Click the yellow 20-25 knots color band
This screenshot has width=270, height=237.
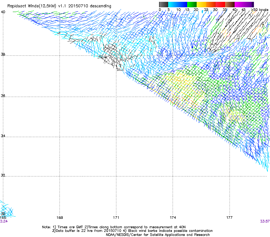201,4
